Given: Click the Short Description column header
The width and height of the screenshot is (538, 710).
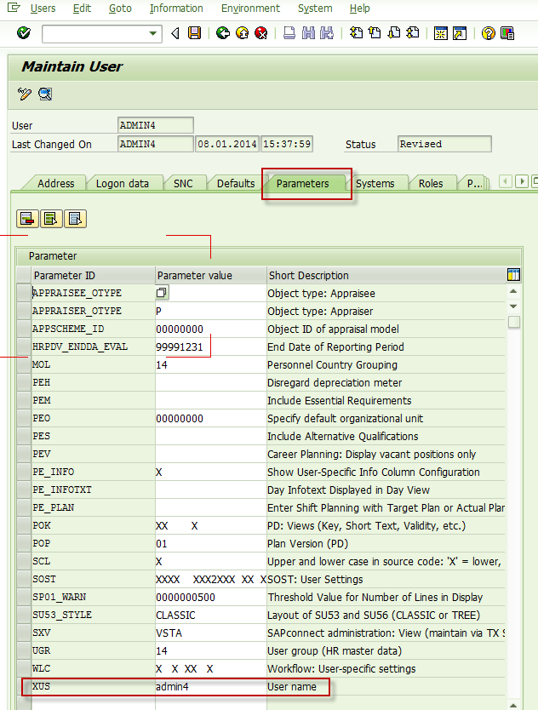Looking at the screenshot, I should coord(386,275).
